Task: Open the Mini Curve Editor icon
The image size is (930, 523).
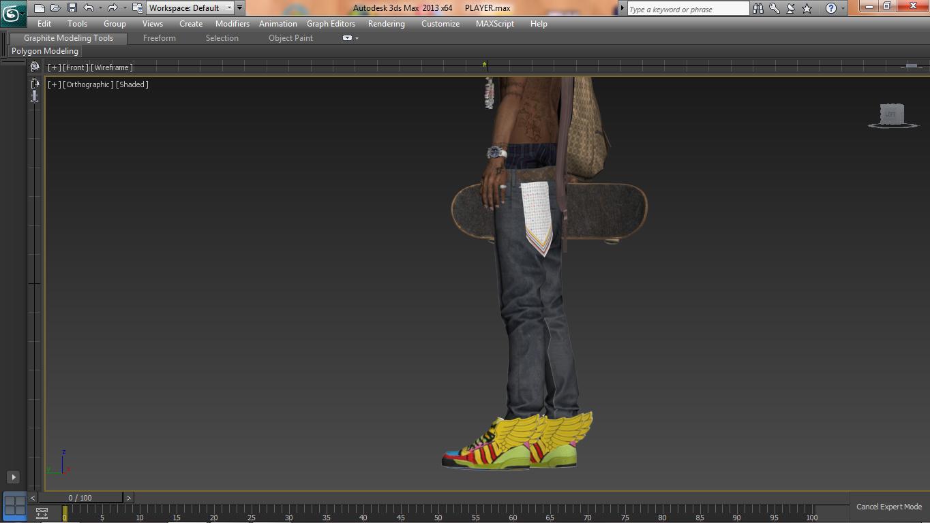Action: coord(42,513)
